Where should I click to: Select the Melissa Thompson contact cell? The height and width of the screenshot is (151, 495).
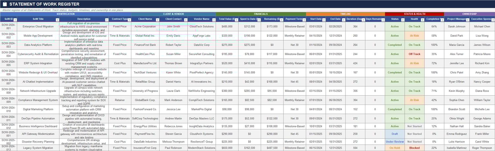tap(174, 142)
